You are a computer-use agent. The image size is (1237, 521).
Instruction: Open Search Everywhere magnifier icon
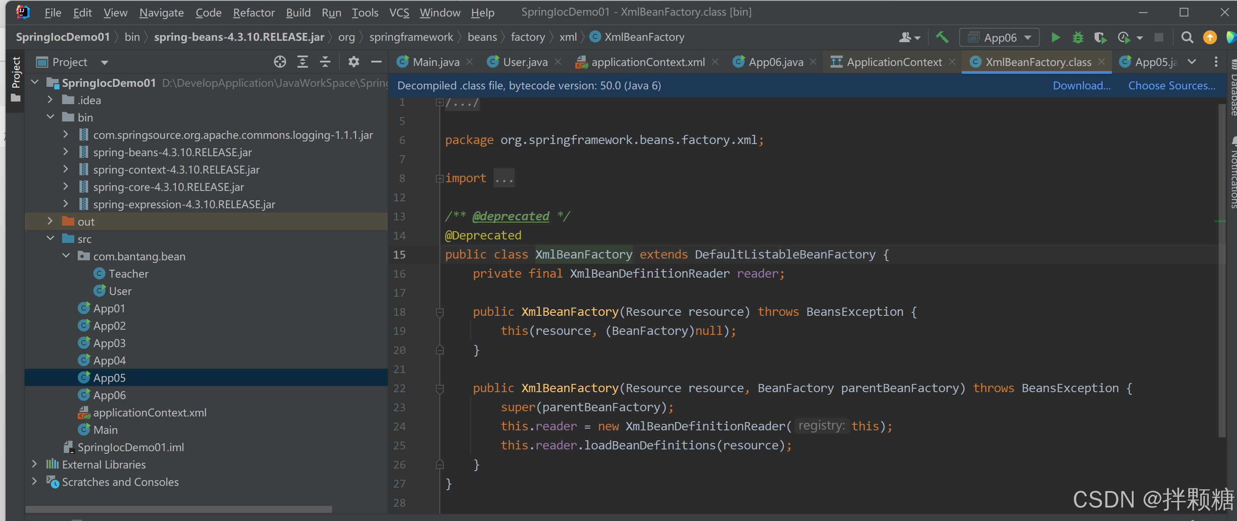(x=1187, y=37)
